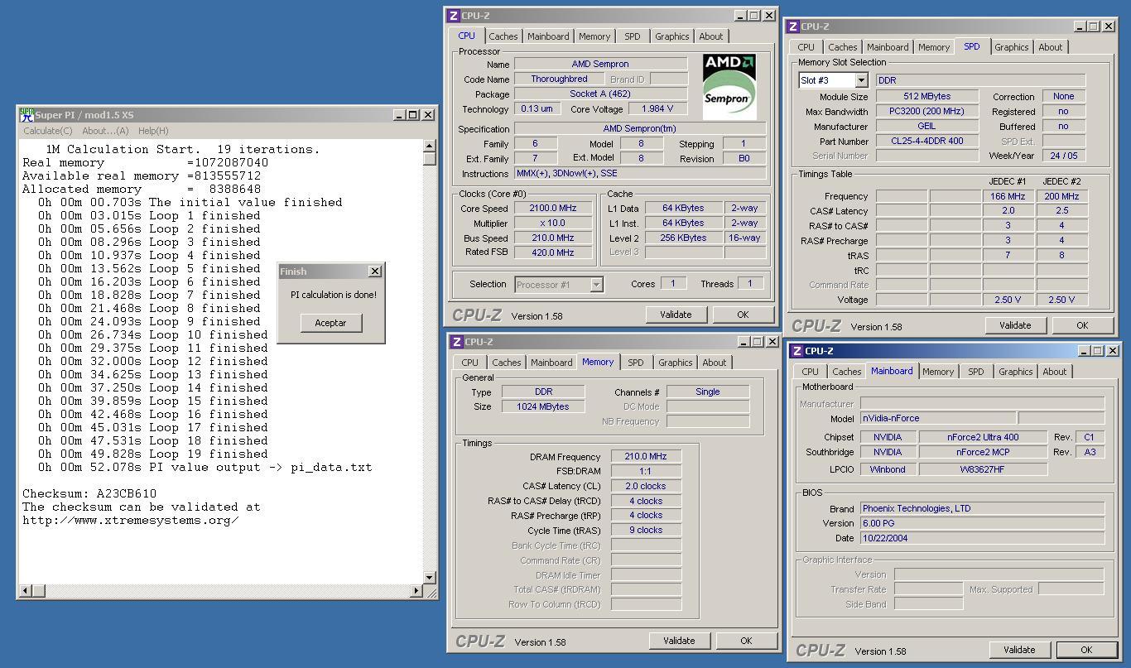Click Validate in the Mainboard window

(x=1019, y=650)
